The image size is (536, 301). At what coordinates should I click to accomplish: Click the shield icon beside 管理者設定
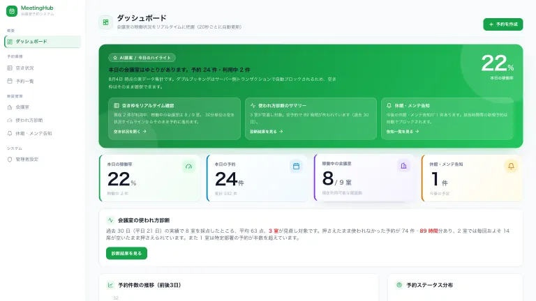coord(10,160)
